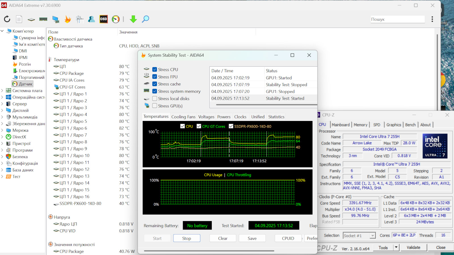Select DMI item in the tree

pos(23,51)
